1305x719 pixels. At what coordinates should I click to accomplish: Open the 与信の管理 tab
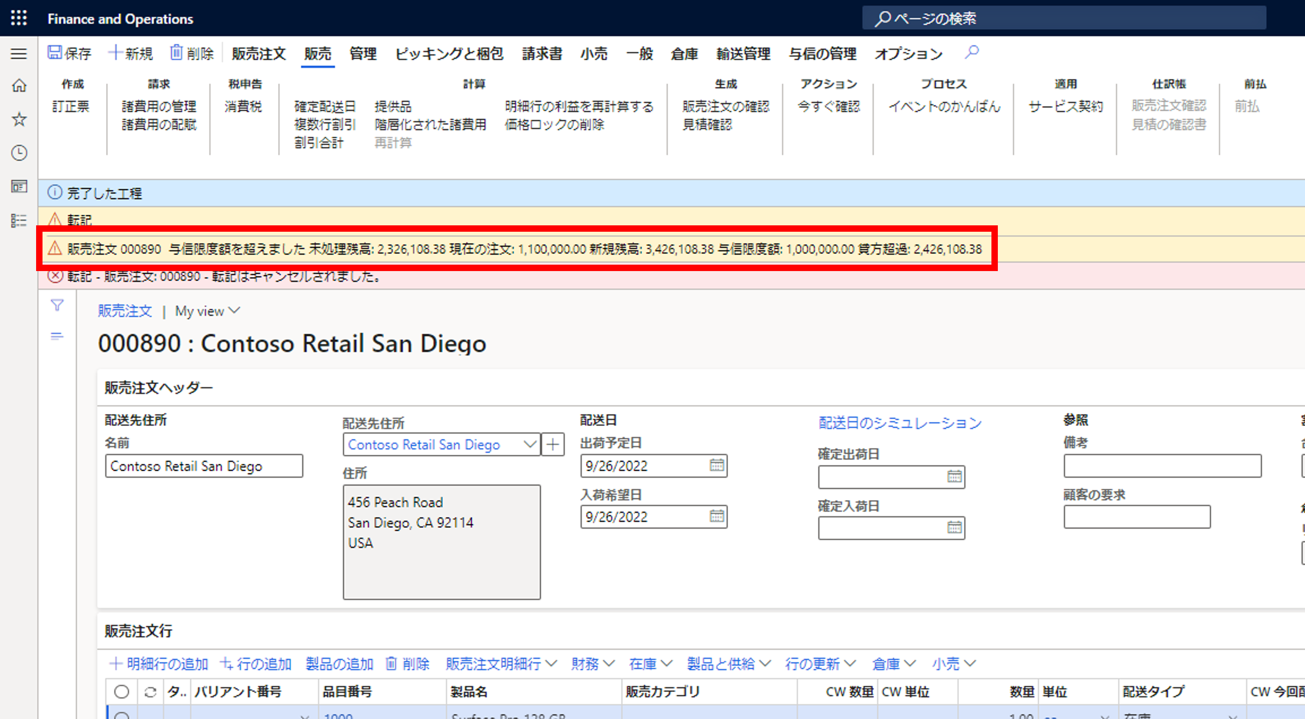point(822,54)
